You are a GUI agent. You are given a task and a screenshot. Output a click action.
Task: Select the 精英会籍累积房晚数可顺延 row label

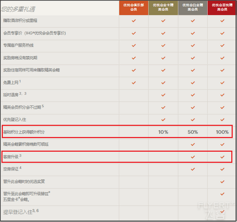coord(26,144)
